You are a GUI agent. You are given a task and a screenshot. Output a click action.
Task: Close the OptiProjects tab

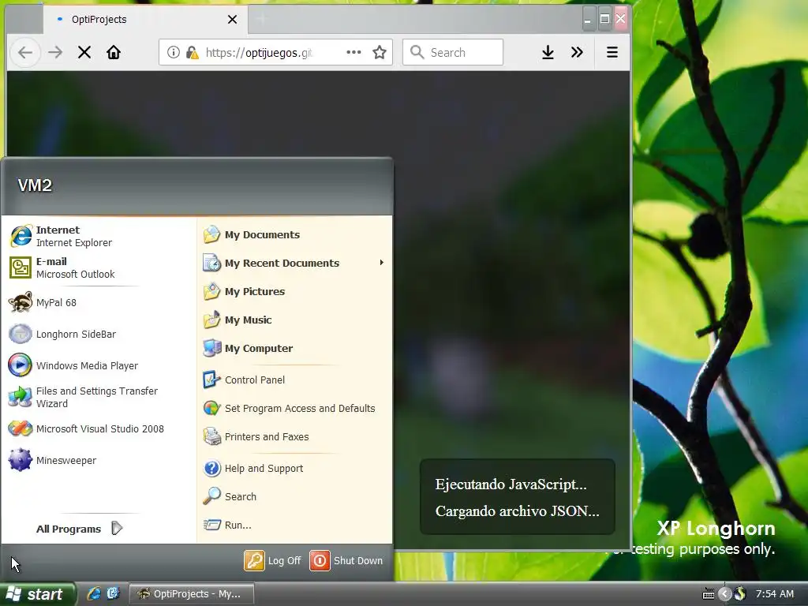pos(233,20)
